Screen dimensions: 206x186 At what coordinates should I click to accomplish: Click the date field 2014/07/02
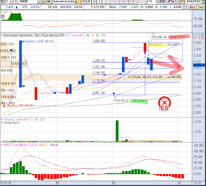(194, 2)
